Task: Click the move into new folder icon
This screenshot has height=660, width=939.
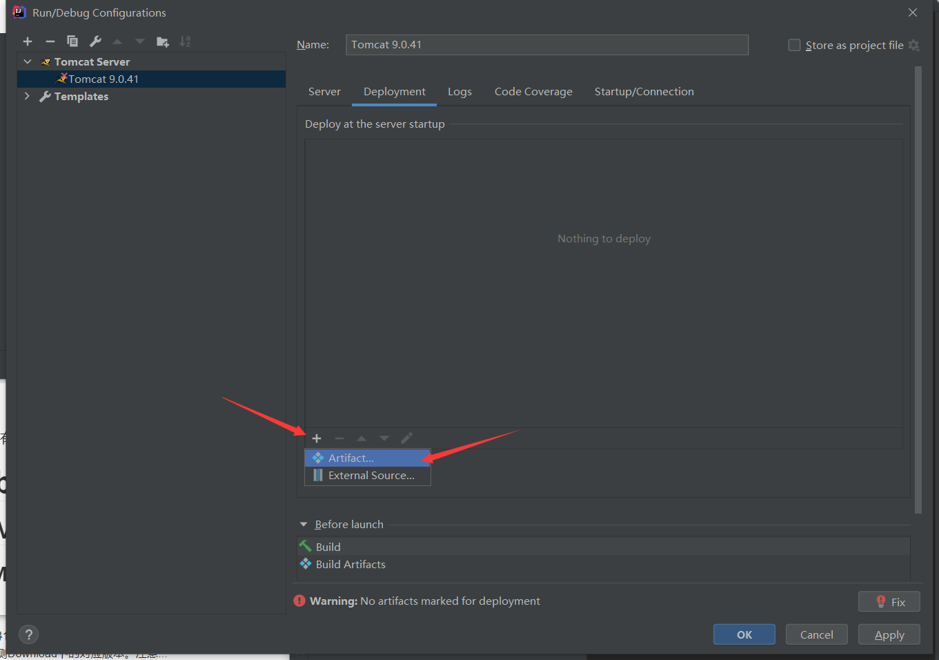Action: pyautogui.click(x=163, y=41)
